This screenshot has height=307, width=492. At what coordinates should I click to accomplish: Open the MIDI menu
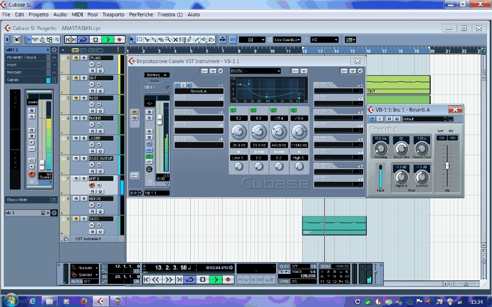tap(77, 14)
